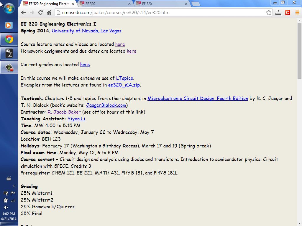Click the 'Grading' heading

[29, 186]
